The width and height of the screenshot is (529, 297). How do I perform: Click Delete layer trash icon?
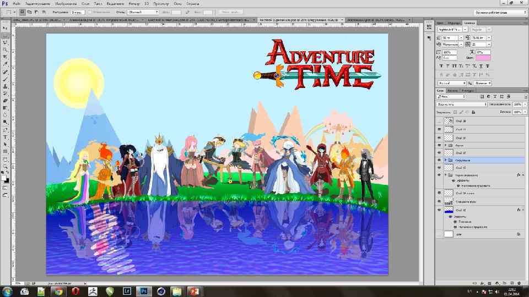(519, 284)
